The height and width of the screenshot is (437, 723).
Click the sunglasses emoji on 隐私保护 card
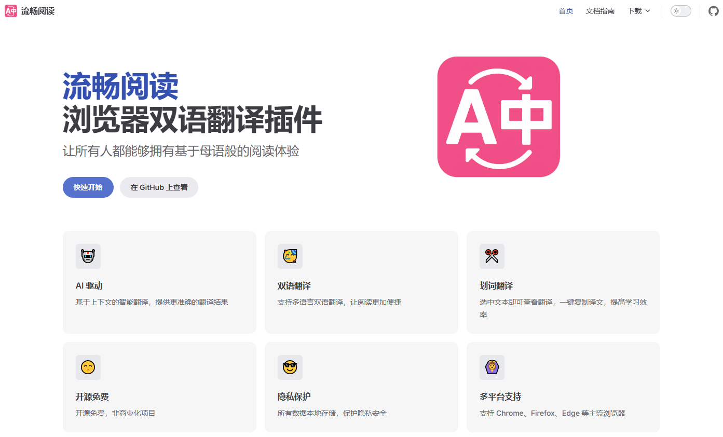[290, 367]
